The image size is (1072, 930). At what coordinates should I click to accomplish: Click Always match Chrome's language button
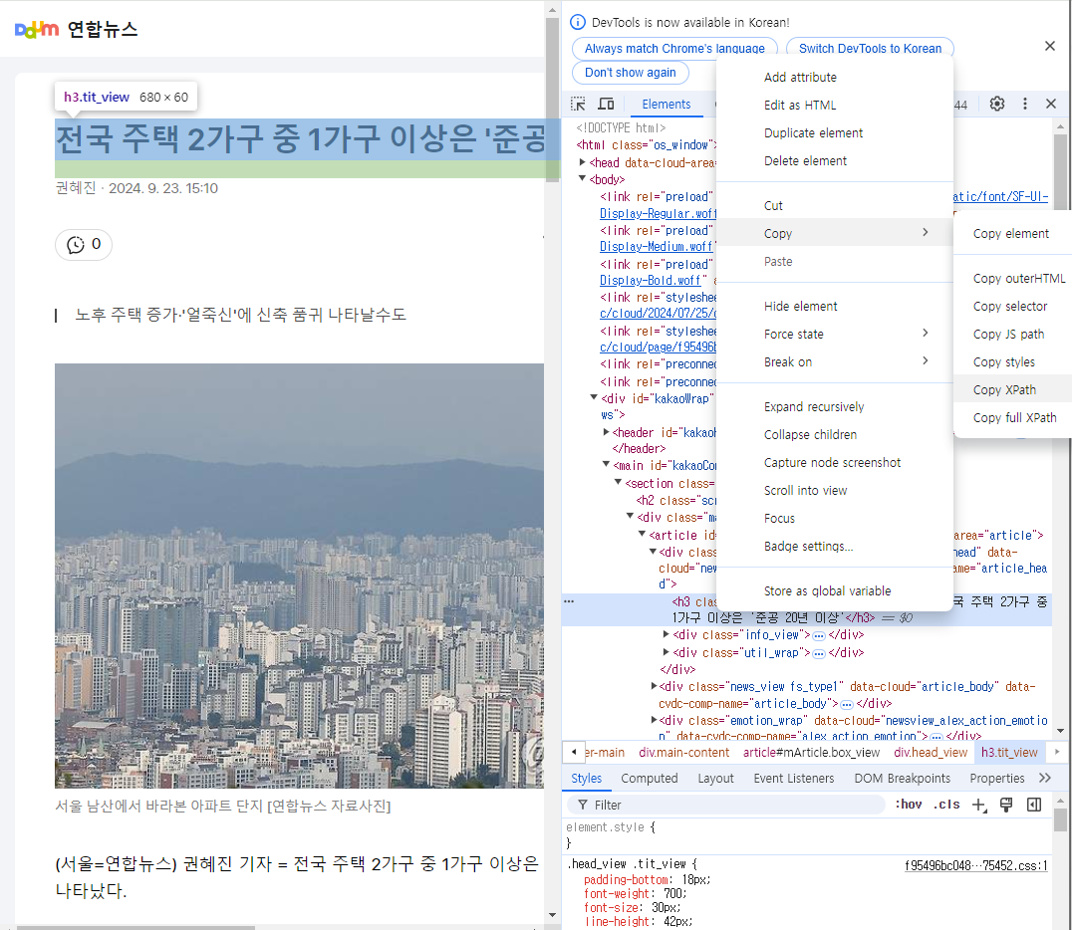[x=674, y=49]
